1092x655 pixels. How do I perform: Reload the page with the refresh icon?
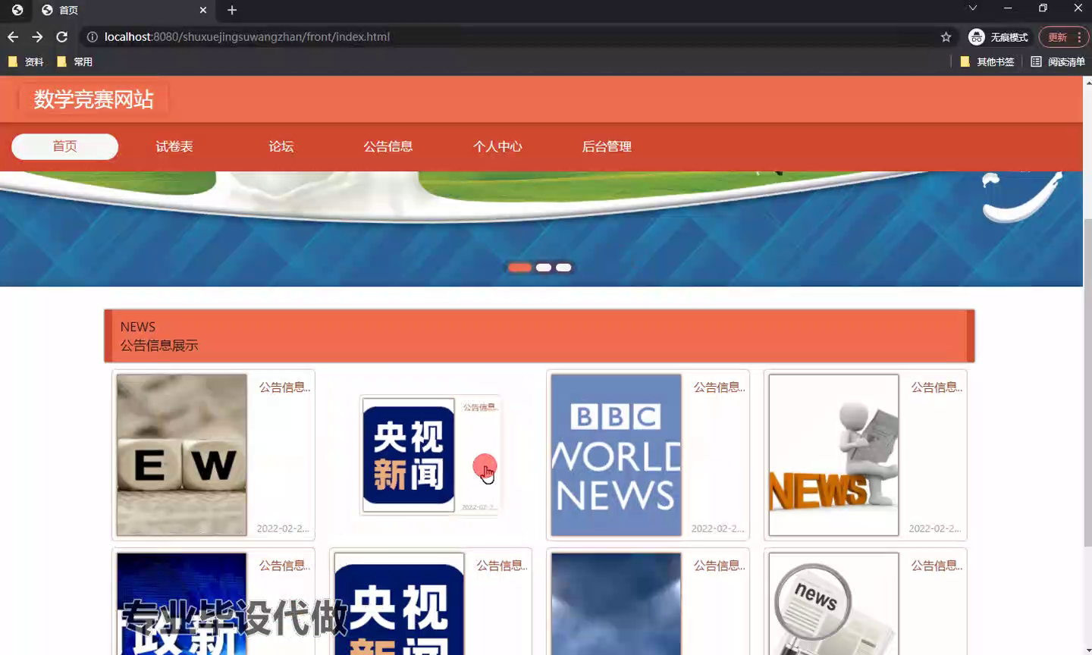[62, 36]
